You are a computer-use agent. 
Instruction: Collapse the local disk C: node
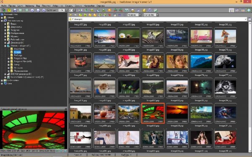(5, 46)
